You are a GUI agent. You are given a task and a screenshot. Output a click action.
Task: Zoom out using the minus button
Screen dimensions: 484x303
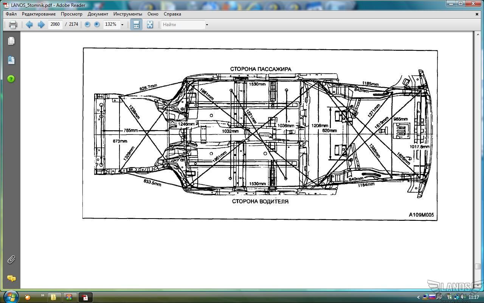87,24
